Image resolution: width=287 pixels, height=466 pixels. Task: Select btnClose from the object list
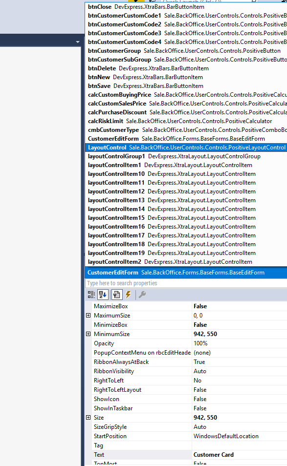(x=186, y=7)
